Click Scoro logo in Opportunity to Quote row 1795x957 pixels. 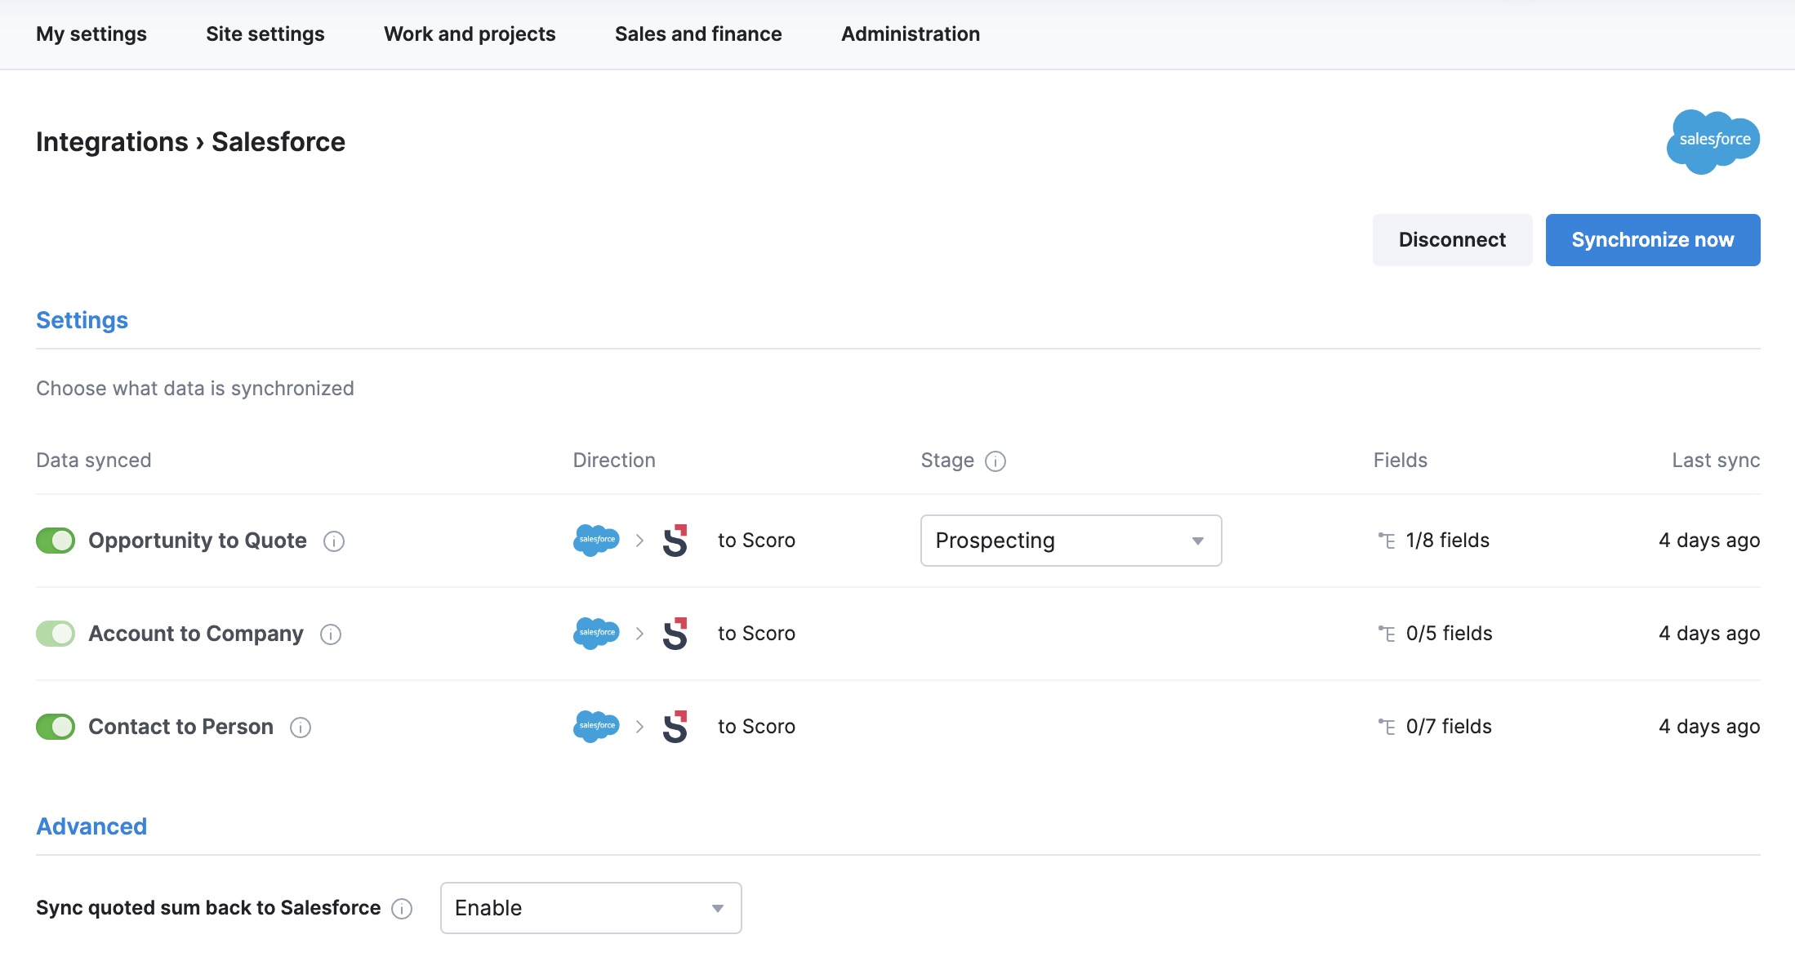(x=675, y=541)
